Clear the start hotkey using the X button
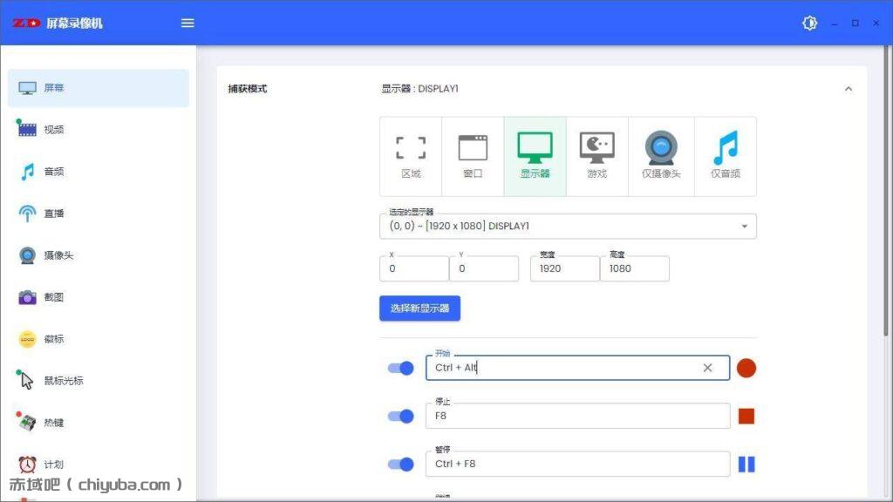Viewport: 893px width, 502px height. (x=707, y=368)
